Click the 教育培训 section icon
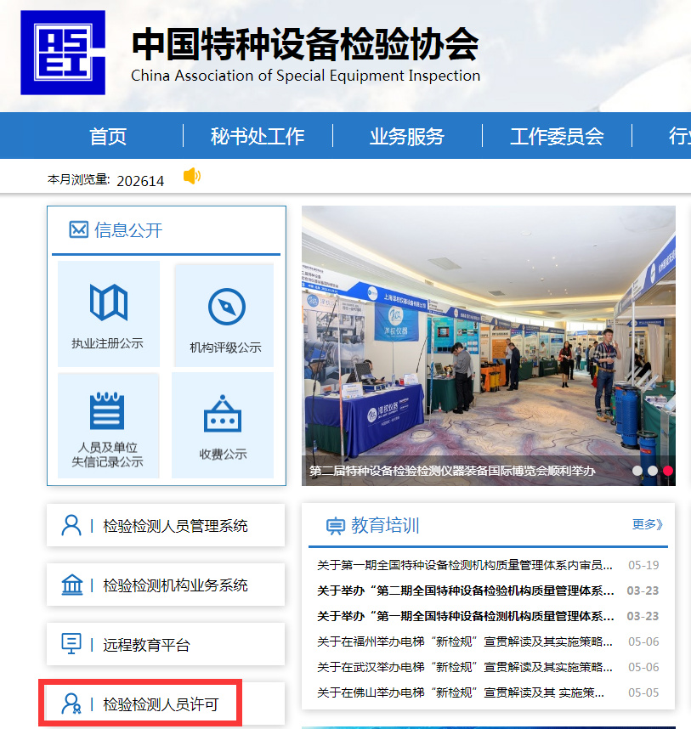Screen dimensions: 691x729 pyautogui.click(x=335, y=526)
